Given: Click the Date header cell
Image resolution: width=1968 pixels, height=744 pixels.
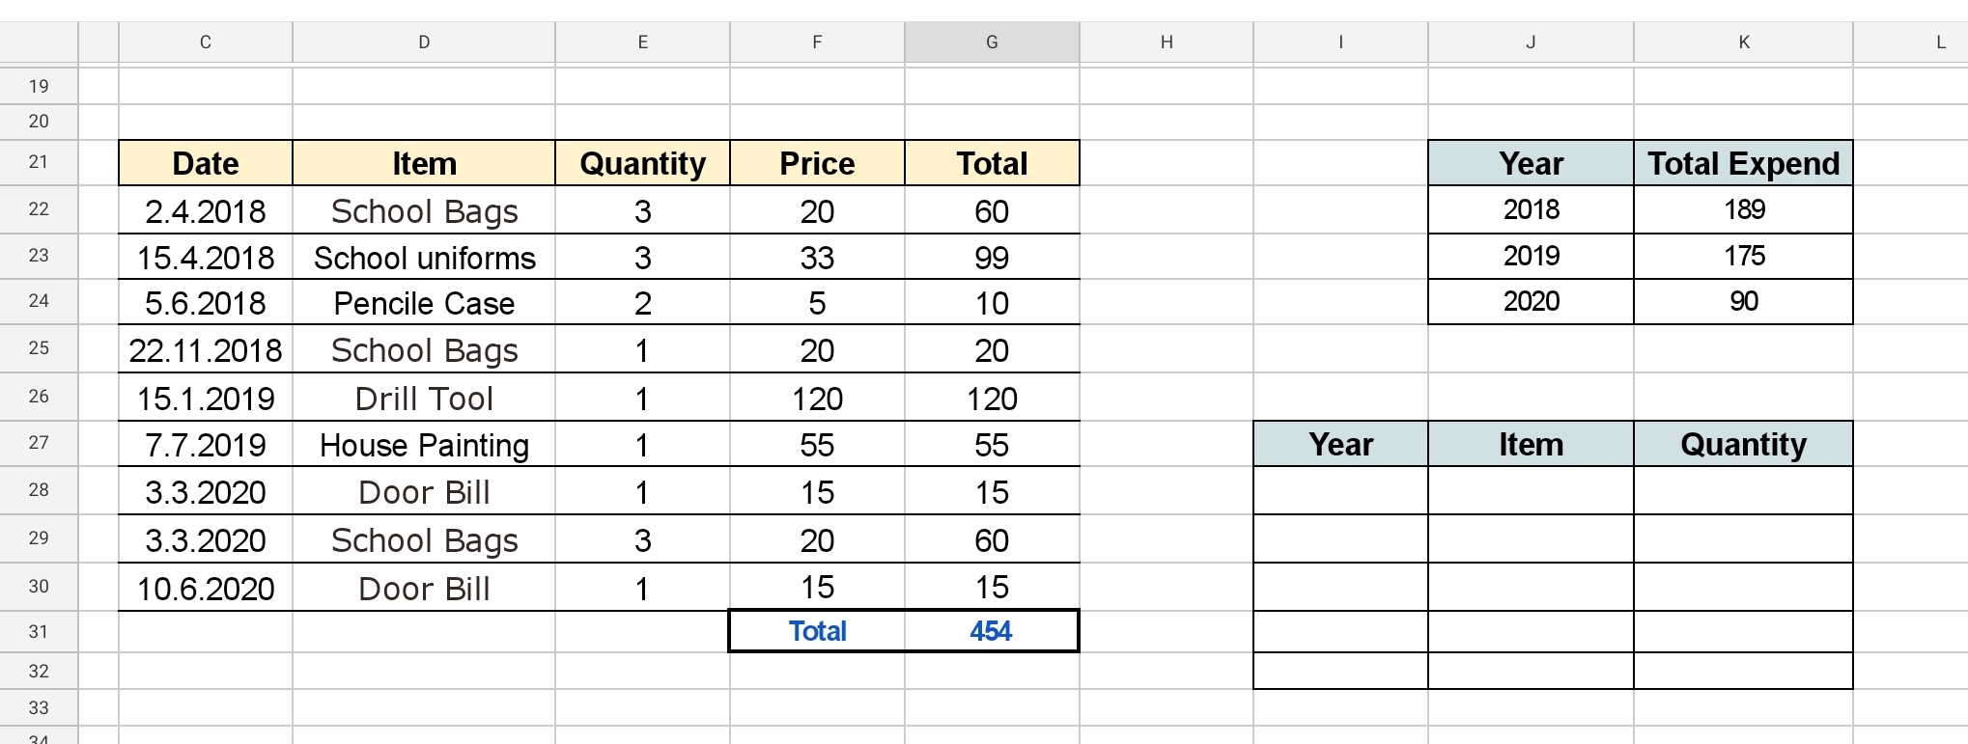Looking at the screenshot, I should point(206,163).
